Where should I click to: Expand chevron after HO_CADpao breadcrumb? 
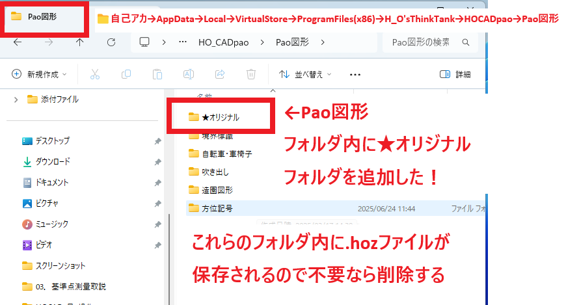(x=262, y=42)
